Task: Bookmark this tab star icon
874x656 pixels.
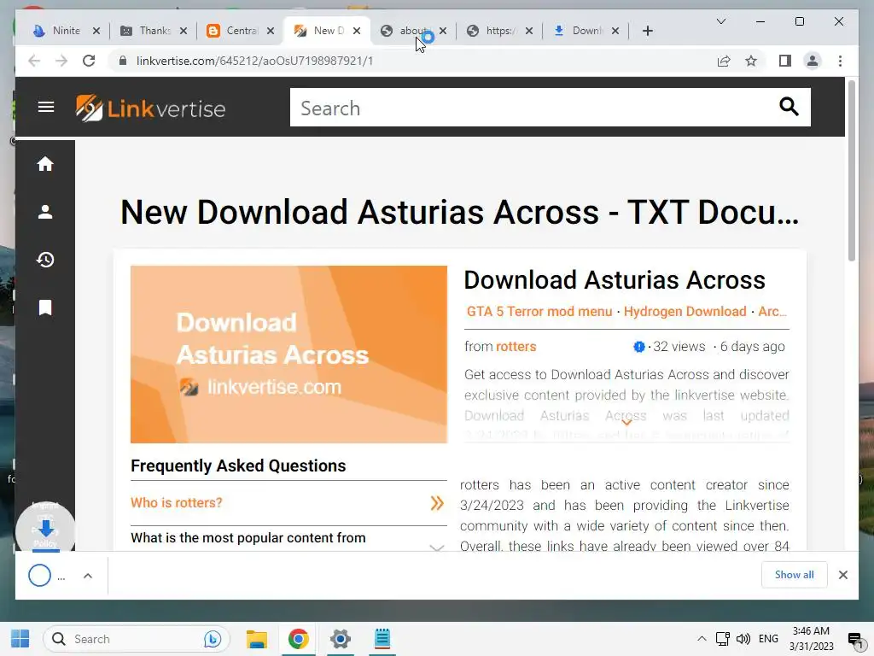Action: point(751,61)
